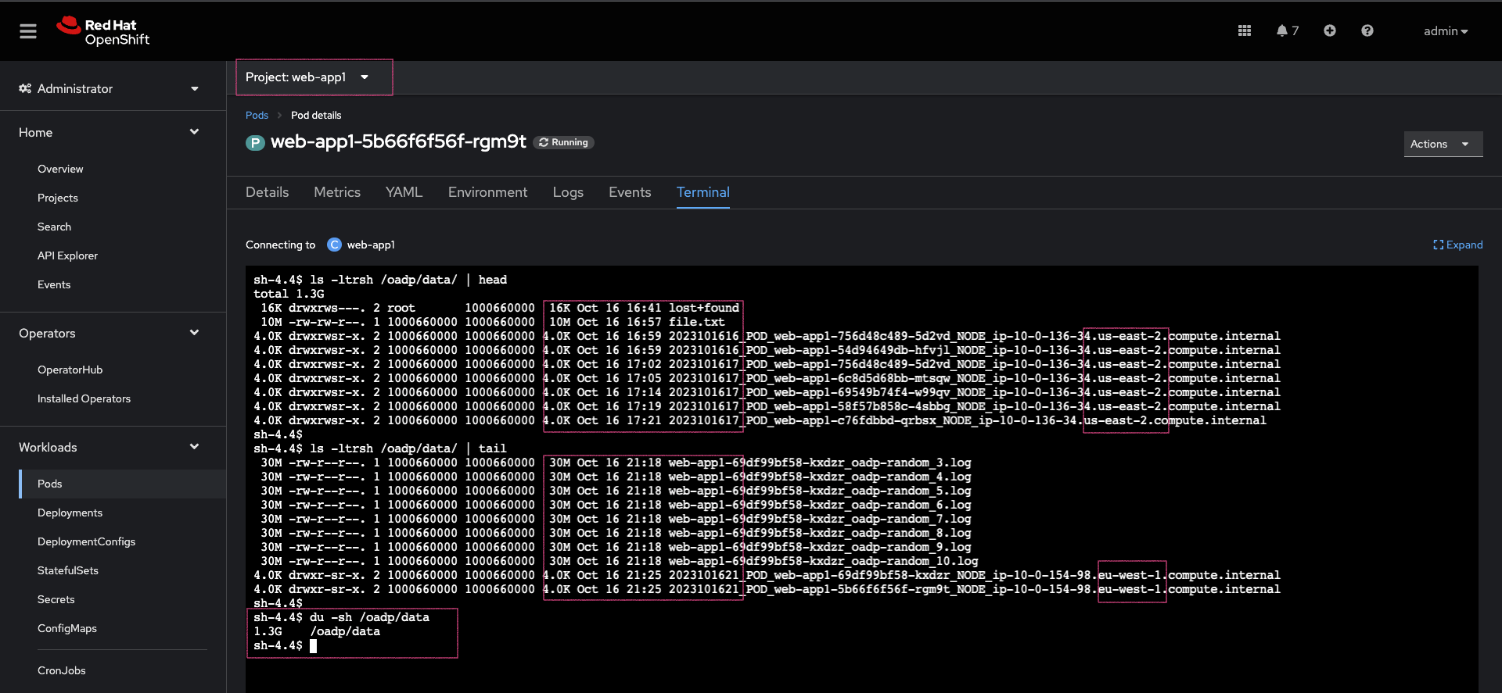1502x693 pixels.
Task: Click the Red Hat OpenShift logo
Action: point(103,31)
